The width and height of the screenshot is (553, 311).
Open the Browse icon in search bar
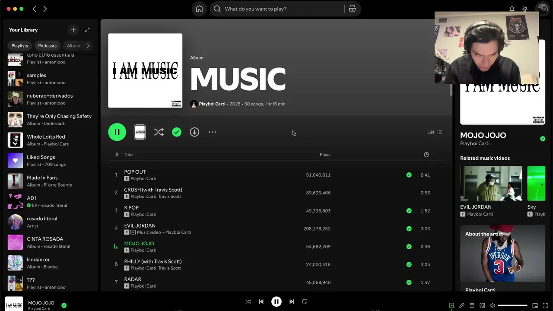coord(352,9)
